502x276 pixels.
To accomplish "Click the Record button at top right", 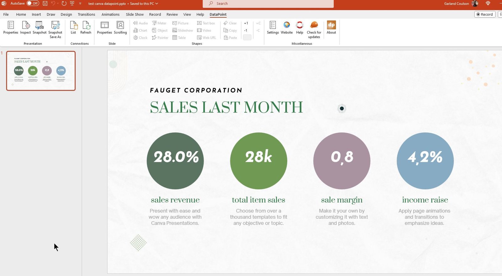I will tap(485, 14).
